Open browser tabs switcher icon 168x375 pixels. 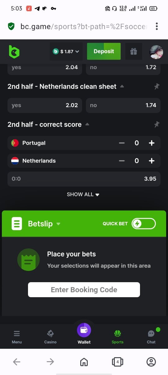[117, 362]
